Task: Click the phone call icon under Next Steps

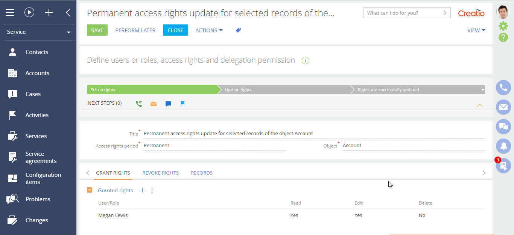Action: pyautogui.click(x=139, y=104)
